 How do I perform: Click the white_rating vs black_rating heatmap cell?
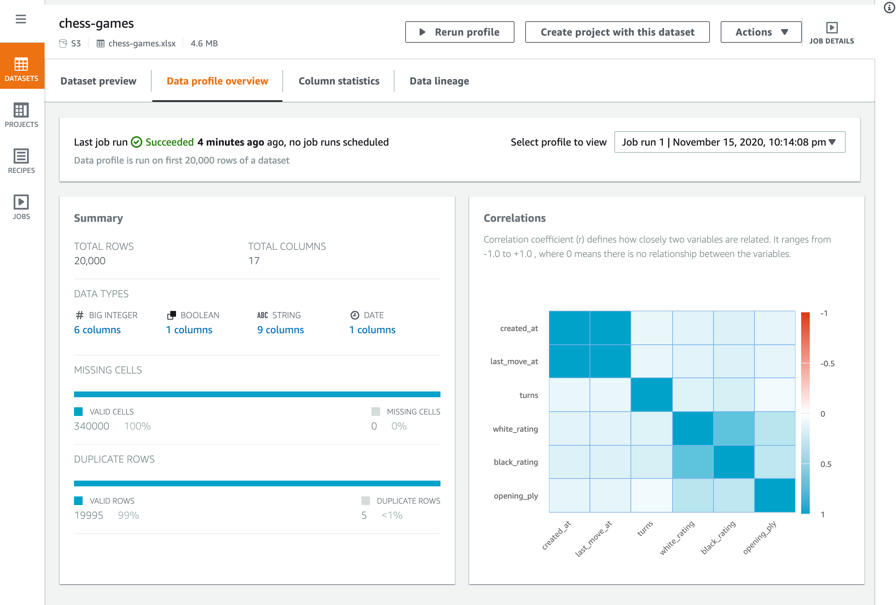click(734, 428)
